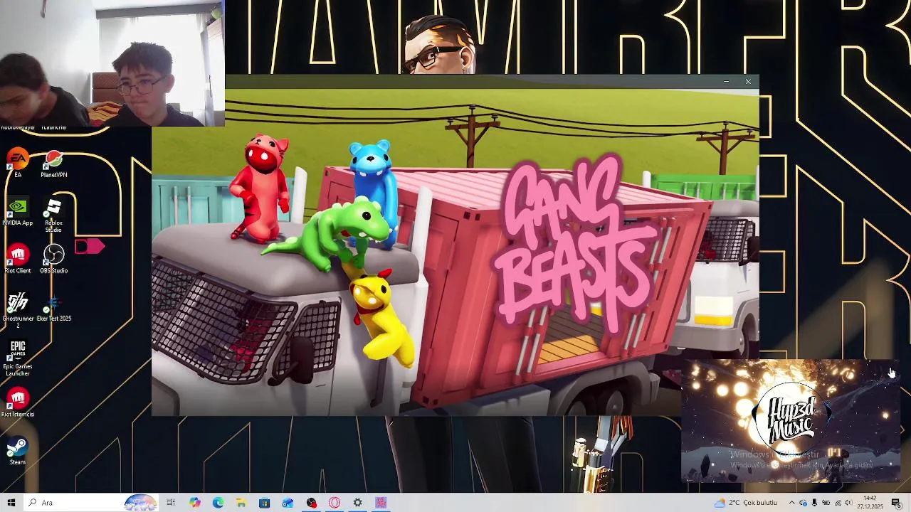
Task: Open Copilot from the taskbar
Action: pos(194,503)
